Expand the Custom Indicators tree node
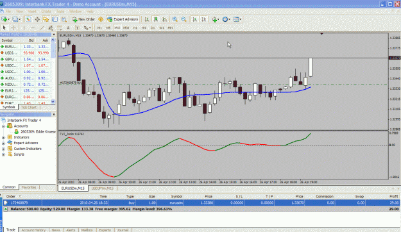The height and width of the screenshot is (232, 401). coord(3,149)
